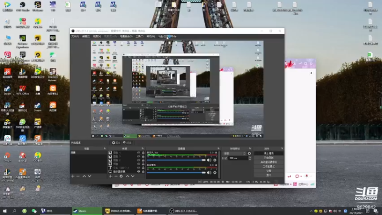Toggle visibility of 图像 3 source
Screen dimensions: 382x215
[x=138, y=157]
